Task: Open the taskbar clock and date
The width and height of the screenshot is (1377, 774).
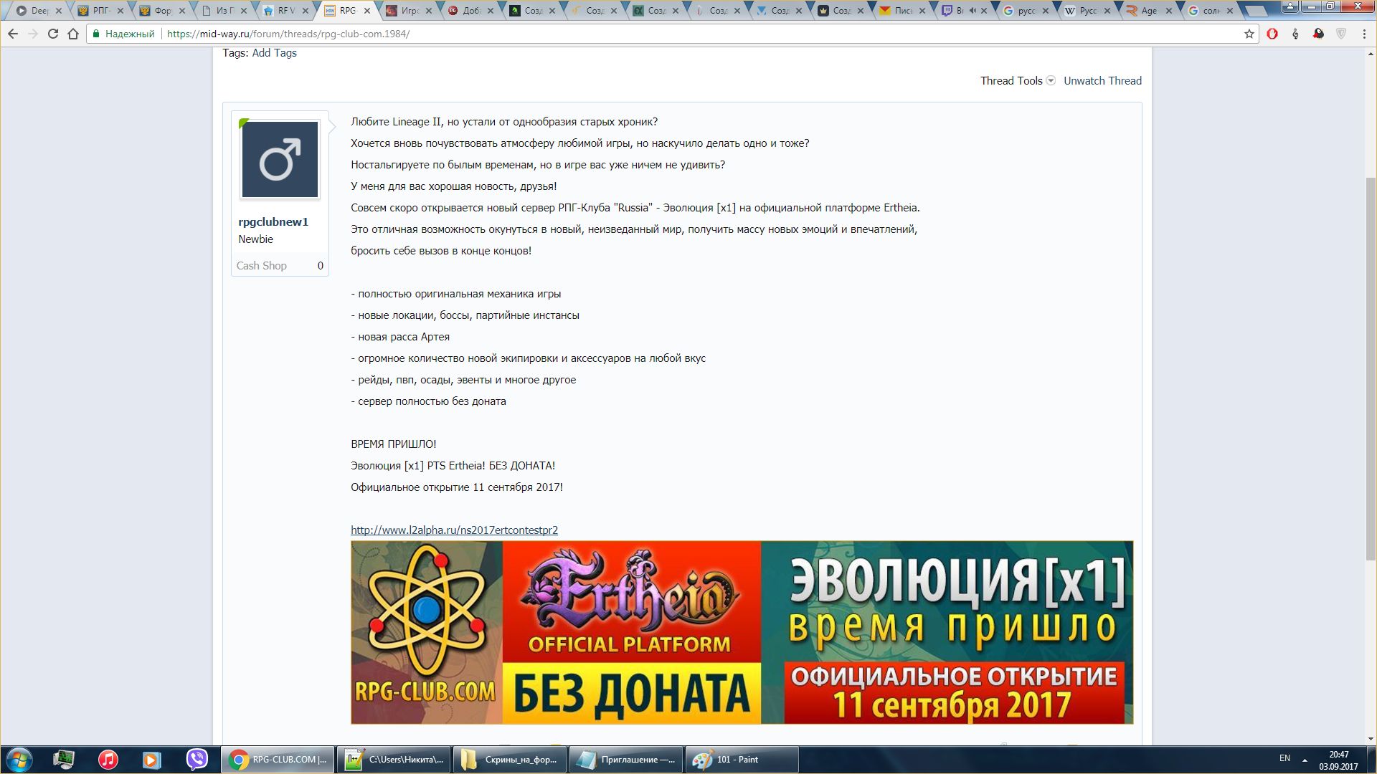Action: 1338,760
